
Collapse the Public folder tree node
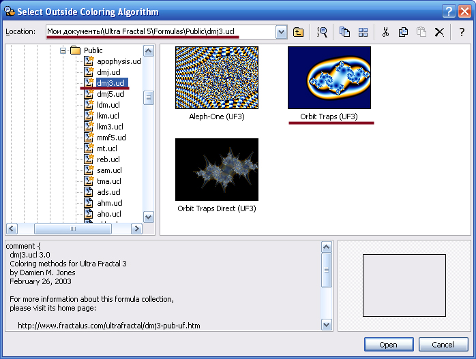(x=63, y=50)
